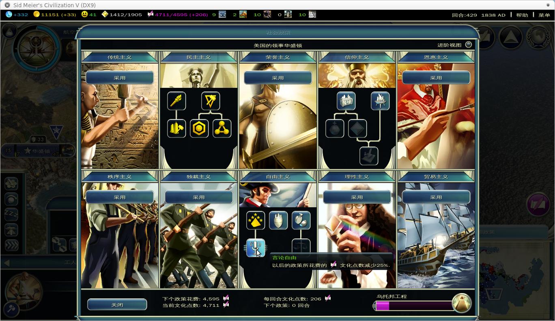
Task: Click the laurel wreath button behind dialog
Action: (x=538, y=38)
